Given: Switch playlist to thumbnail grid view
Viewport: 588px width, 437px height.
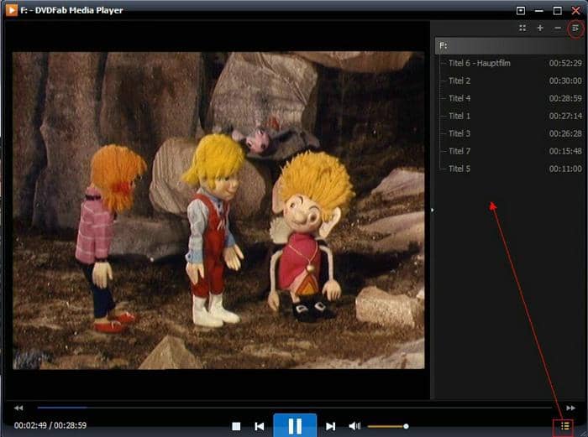Looking at the screenshot, I should 522,28.
